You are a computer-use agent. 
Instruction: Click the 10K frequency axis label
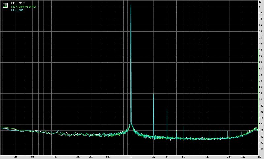coord(206,157)
